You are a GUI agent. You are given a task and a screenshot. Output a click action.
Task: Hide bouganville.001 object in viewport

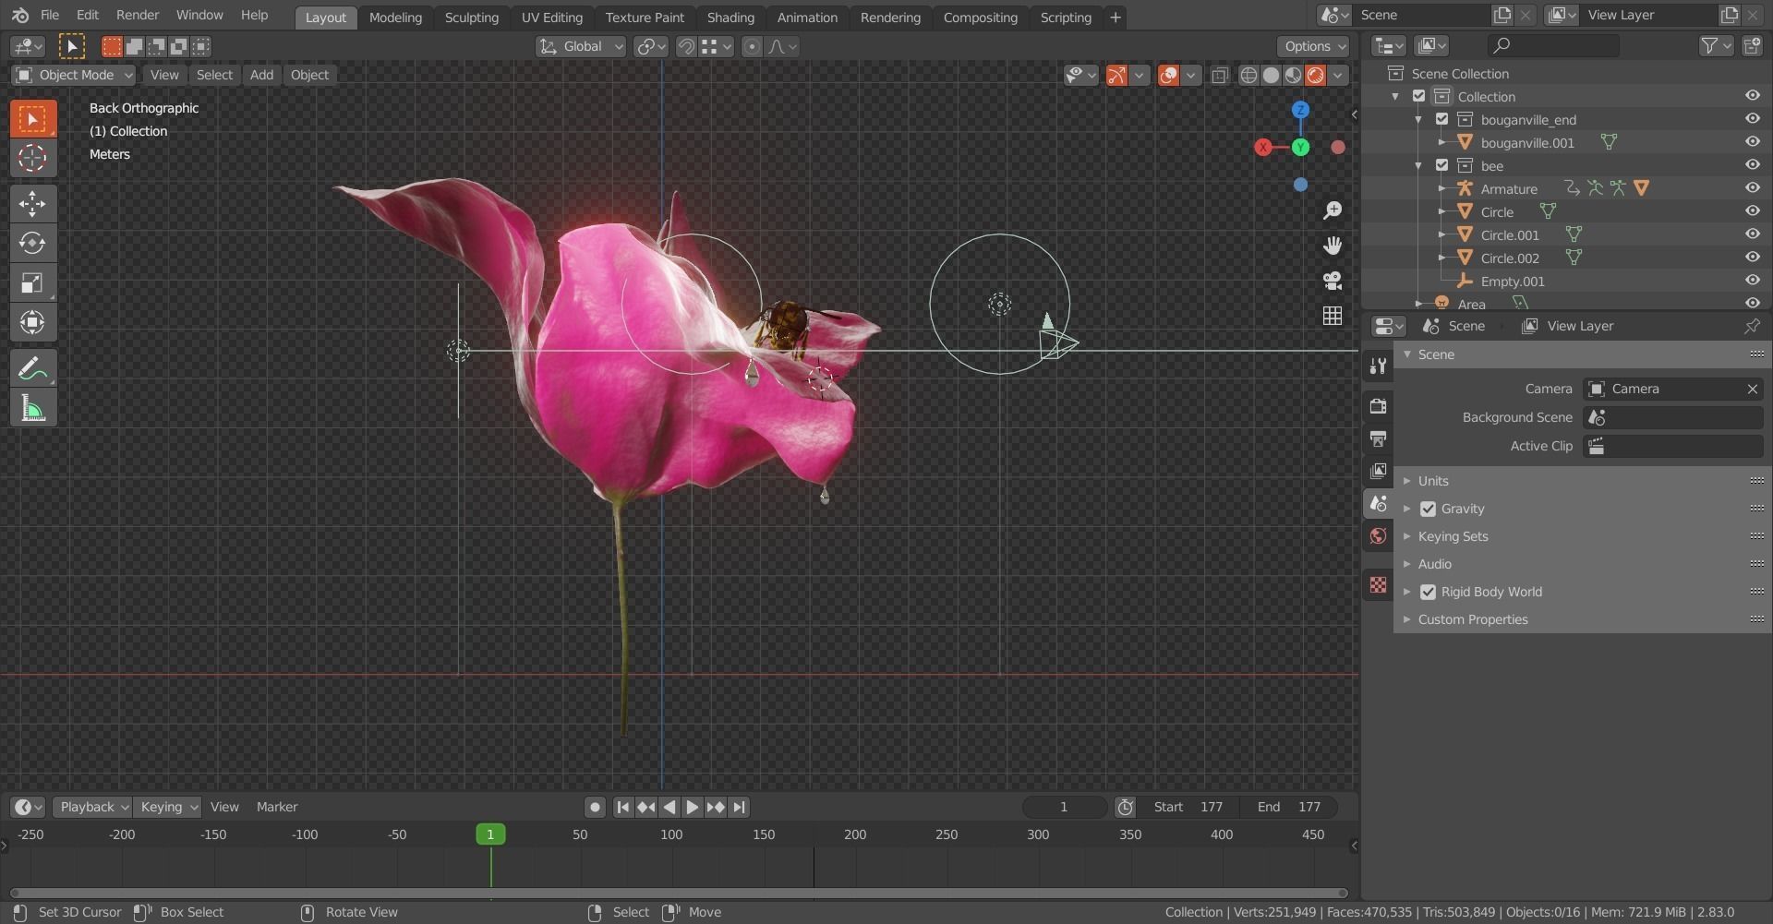(x=1752, y=142)
